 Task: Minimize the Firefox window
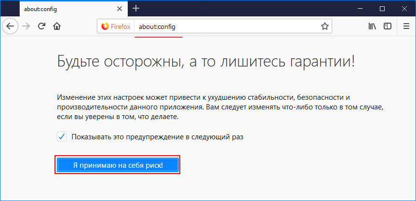[x=360, y=9]
